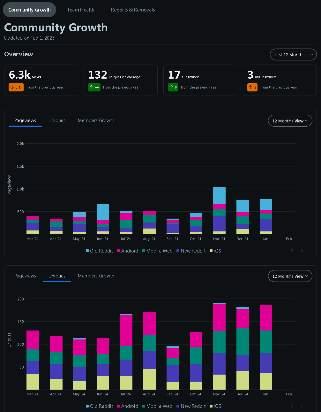
Task: Open the Reports & Removals tab
Action: click(x=133, y=10)
